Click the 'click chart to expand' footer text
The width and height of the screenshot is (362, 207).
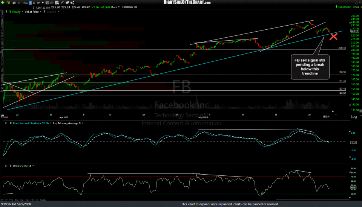tap(230, 204)
